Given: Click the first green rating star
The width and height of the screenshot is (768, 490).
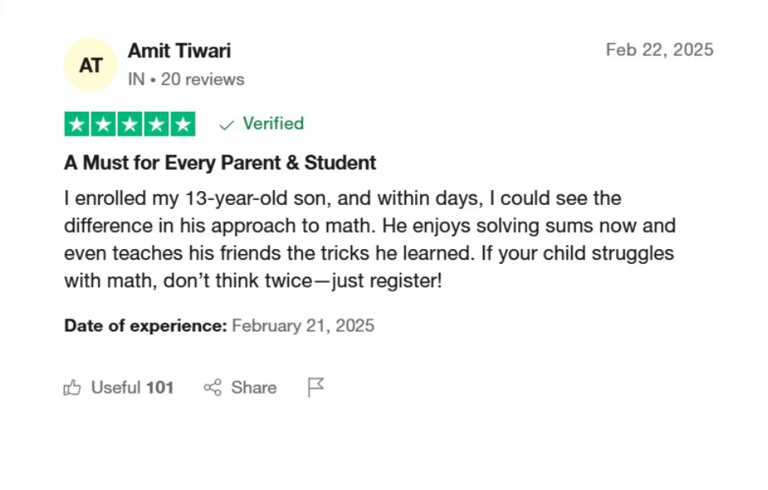Looking at the screenshot, I should point(78,124).
